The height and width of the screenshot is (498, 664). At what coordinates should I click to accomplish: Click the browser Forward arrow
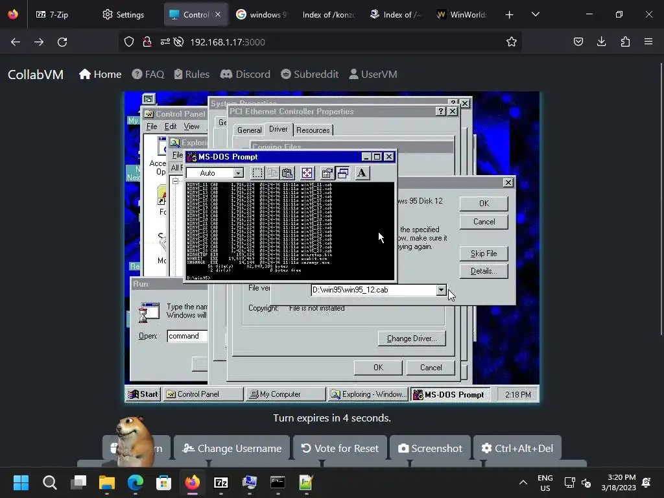pos(39,42)
